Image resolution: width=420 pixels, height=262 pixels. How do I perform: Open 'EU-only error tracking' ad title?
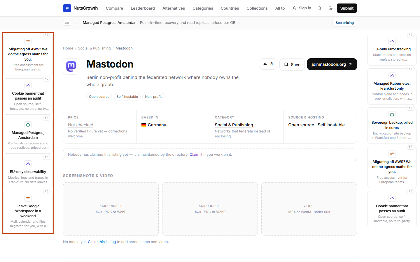[392, 49]
